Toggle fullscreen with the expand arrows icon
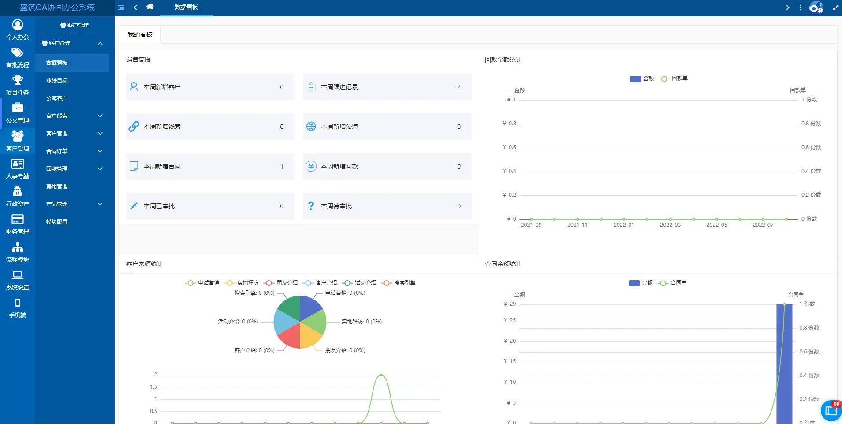Screen dimensions: 842x424 pyautogui.click(x=835, y=8)
